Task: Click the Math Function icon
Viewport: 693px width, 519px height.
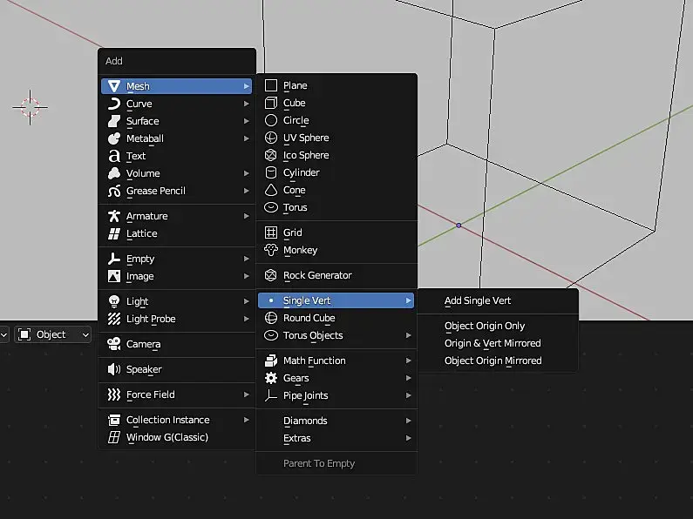Action: pyautogui.click(x=271, y=361)
